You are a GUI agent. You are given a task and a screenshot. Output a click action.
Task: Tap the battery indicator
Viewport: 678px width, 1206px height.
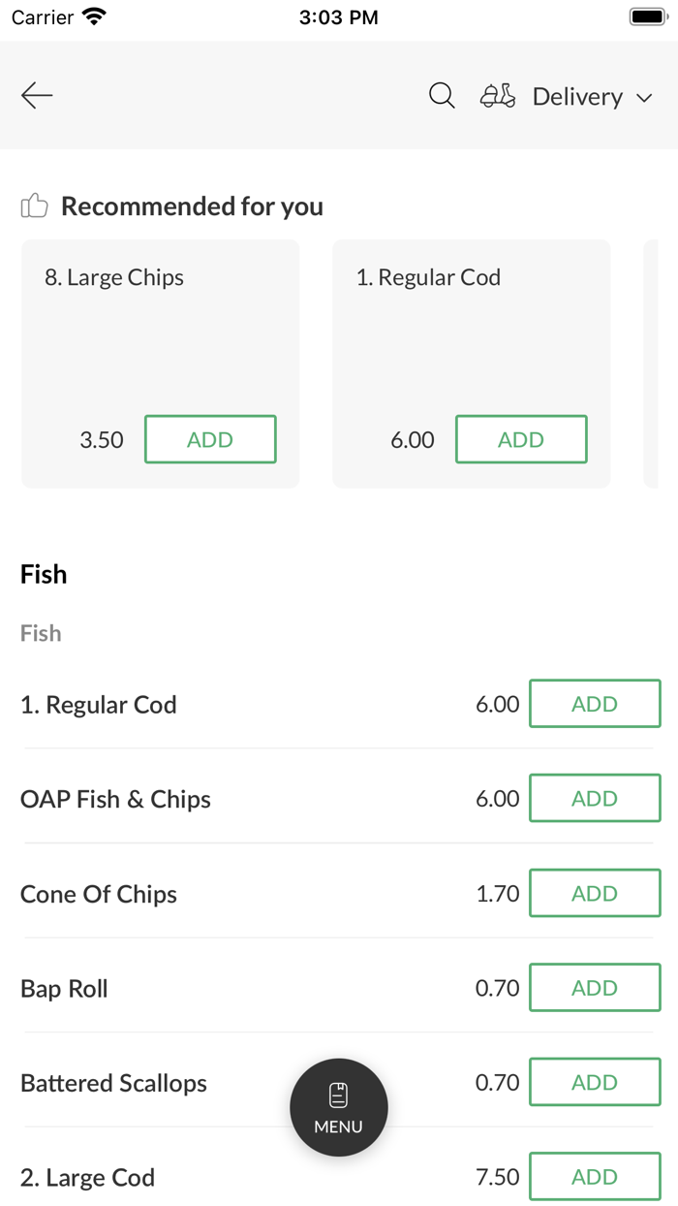click(x=647, y=16)
